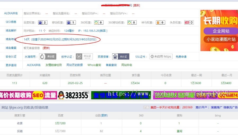Click domain age 14天 text
238x135 pixels.
coord(26,39)
